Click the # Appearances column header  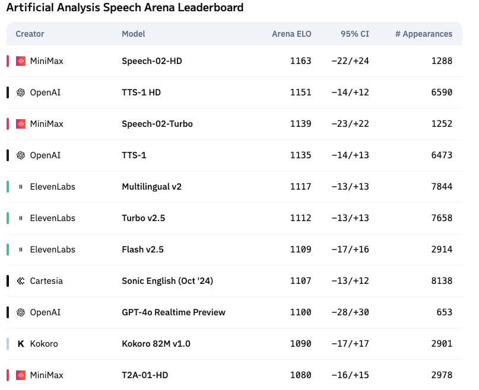(x=424, y=34)
